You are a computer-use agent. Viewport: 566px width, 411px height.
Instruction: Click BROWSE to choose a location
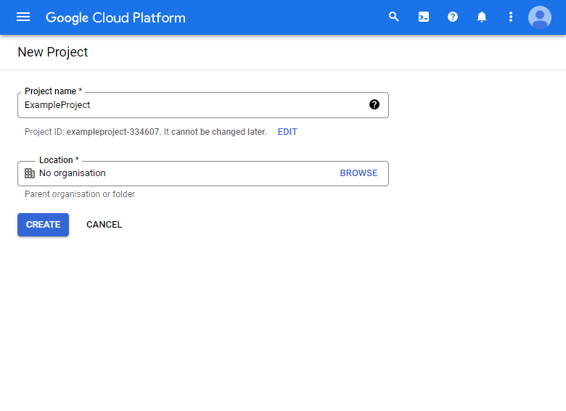point(358,173)
